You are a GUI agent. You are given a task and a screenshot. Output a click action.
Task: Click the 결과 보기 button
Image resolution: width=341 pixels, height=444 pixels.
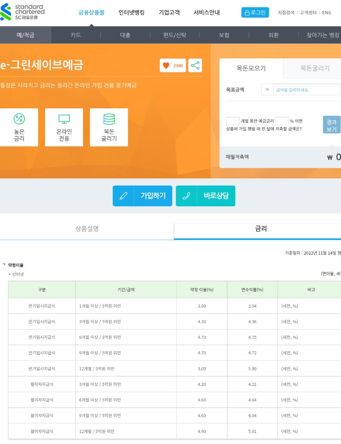click(x=332, y=125)
